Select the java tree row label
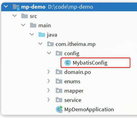 click(52, 35)
